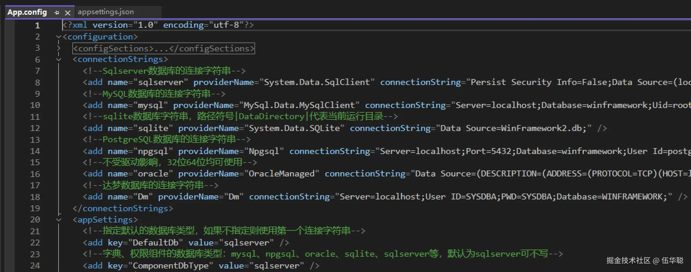Pin the App.config tab
691x272 pixels.
tap(57, 13)
